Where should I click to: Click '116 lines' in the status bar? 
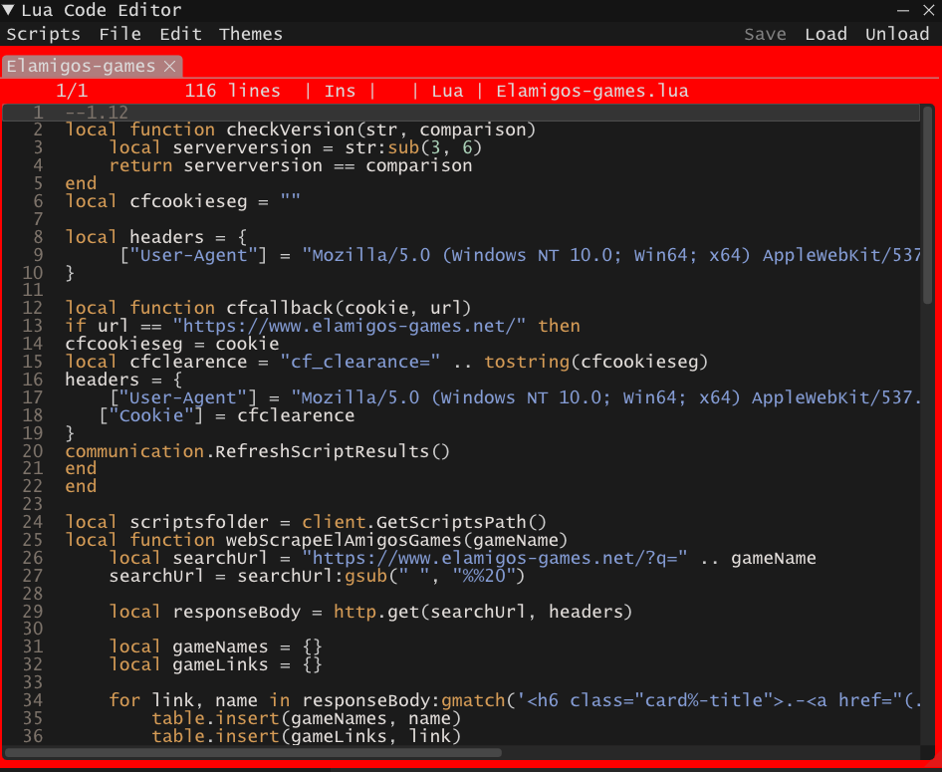point(232,92)
